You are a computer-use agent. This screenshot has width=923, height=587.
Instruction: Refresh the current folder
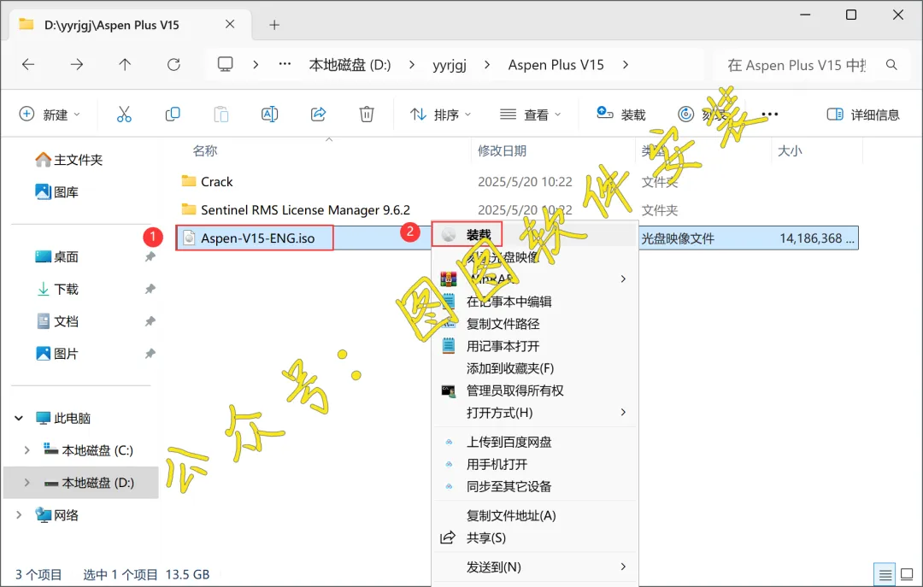(173, 65)
